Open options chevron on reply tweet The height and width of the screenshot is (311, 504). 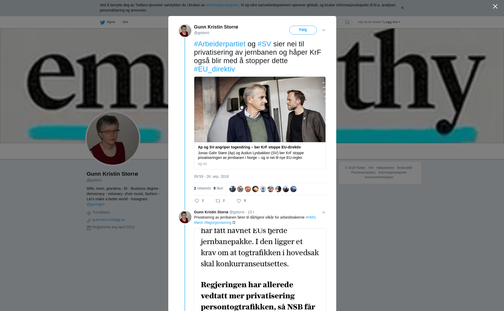[324, 212]
